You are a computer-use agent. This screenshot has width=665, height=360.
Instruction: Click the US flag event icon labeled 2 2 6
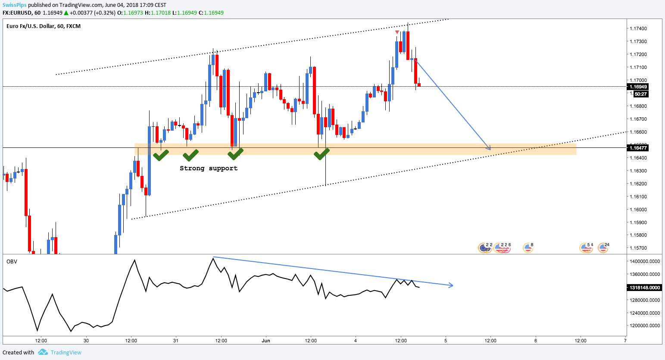(x=501, y=247)
